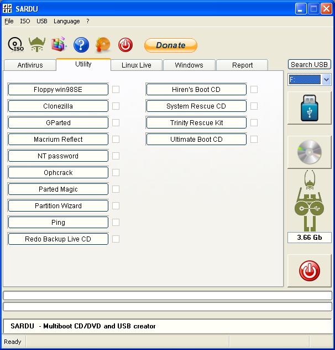Click the orange burning disc toolbar icon
Screen dimensions: 335x350
click(103, 45)
